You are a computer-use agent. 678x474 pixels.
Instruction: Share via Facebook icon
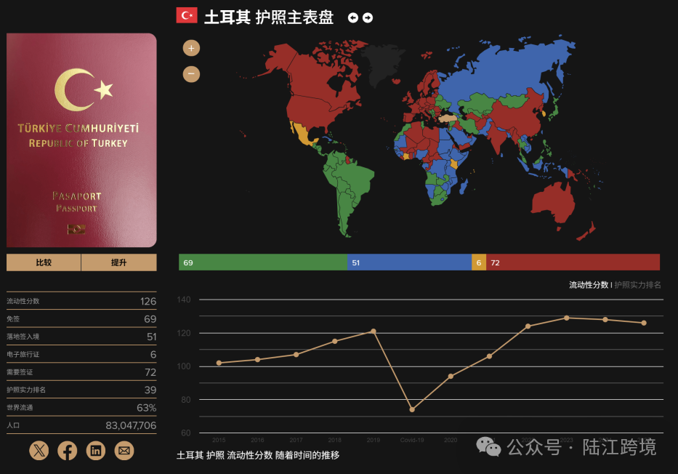click(68, 451)
